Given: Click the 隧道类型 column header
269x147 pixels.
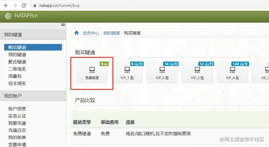Looking at the screenshot, I should [82, 122].
